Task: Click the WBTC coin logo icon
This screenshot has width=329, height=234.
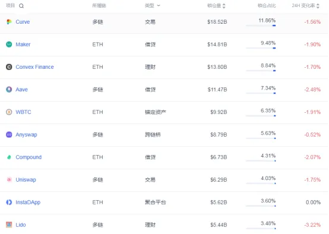Action: click(x=9, y=112)
